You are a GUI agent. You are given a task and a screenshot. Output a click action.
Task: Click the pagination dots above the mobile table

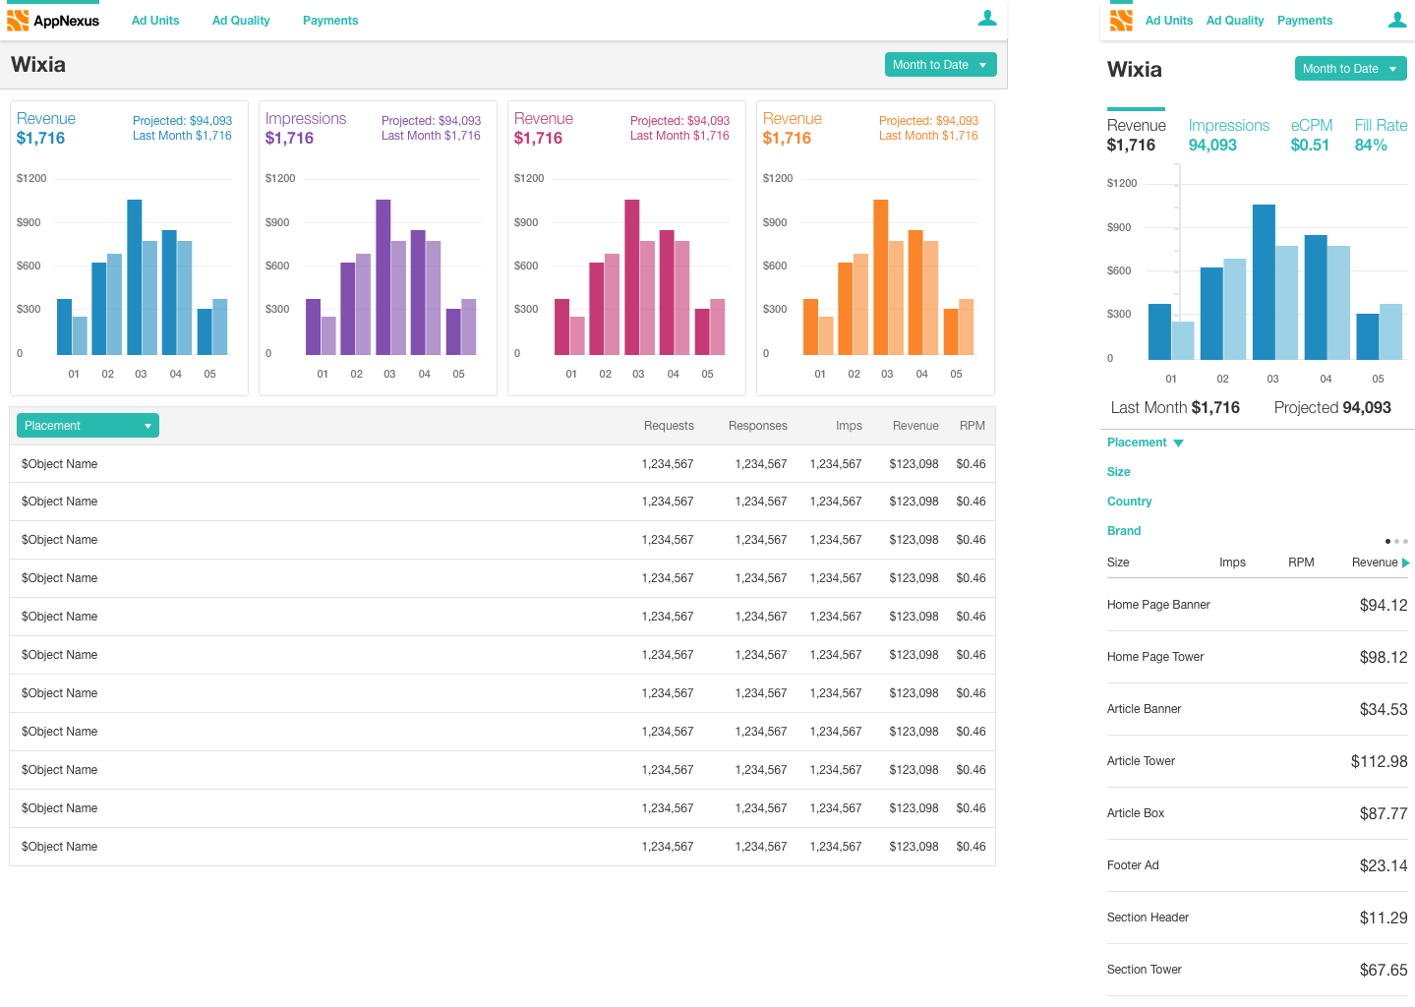1396,541
